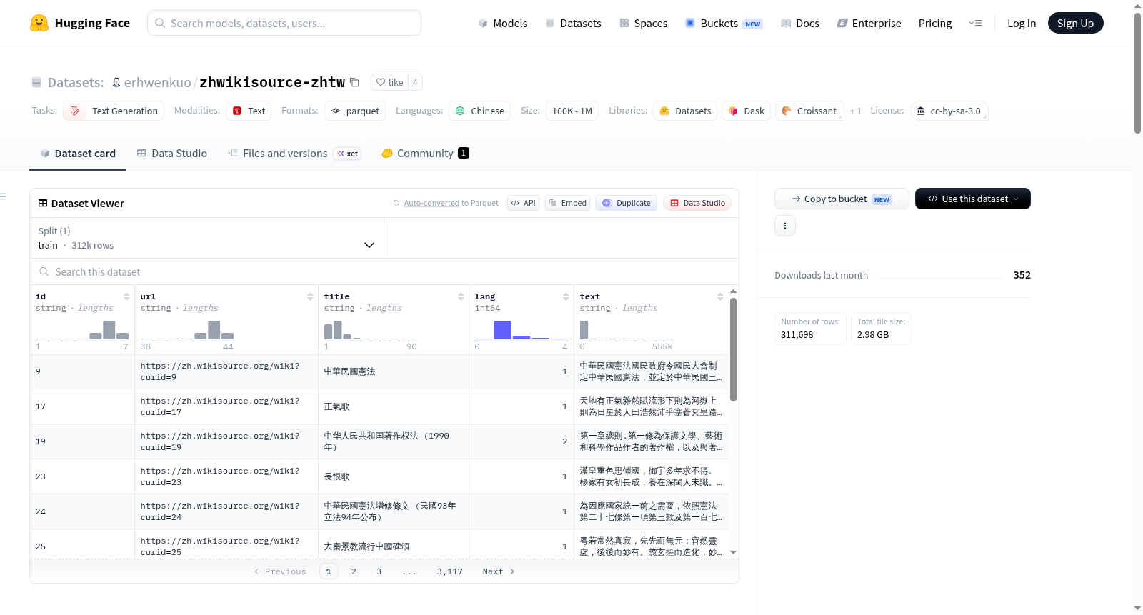The image size is (1143, 615).
Task: Open the Enterprise menu item
Action: [869, 24]
